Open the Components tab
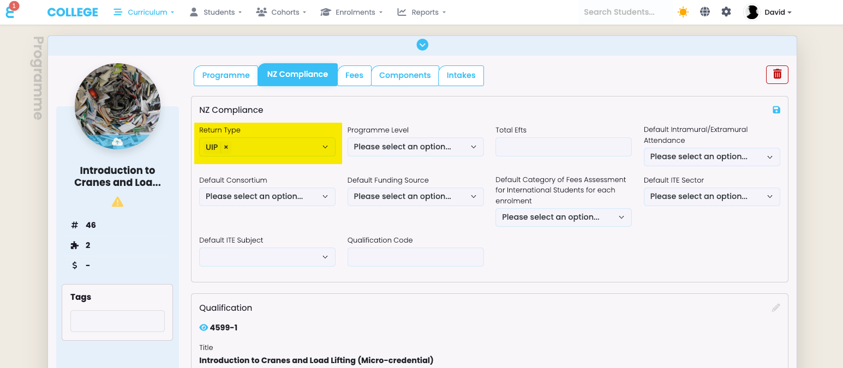Viewport: 843px width, 368px height. pos(405,75)
